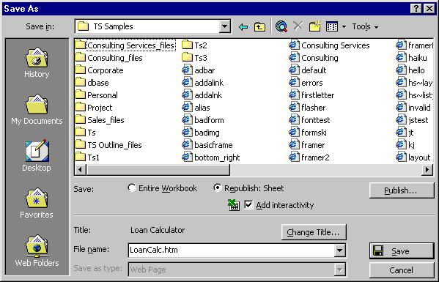This screenshot has height=282, width=439.
Task: Click the Publish... button
Action: (402, 190)
